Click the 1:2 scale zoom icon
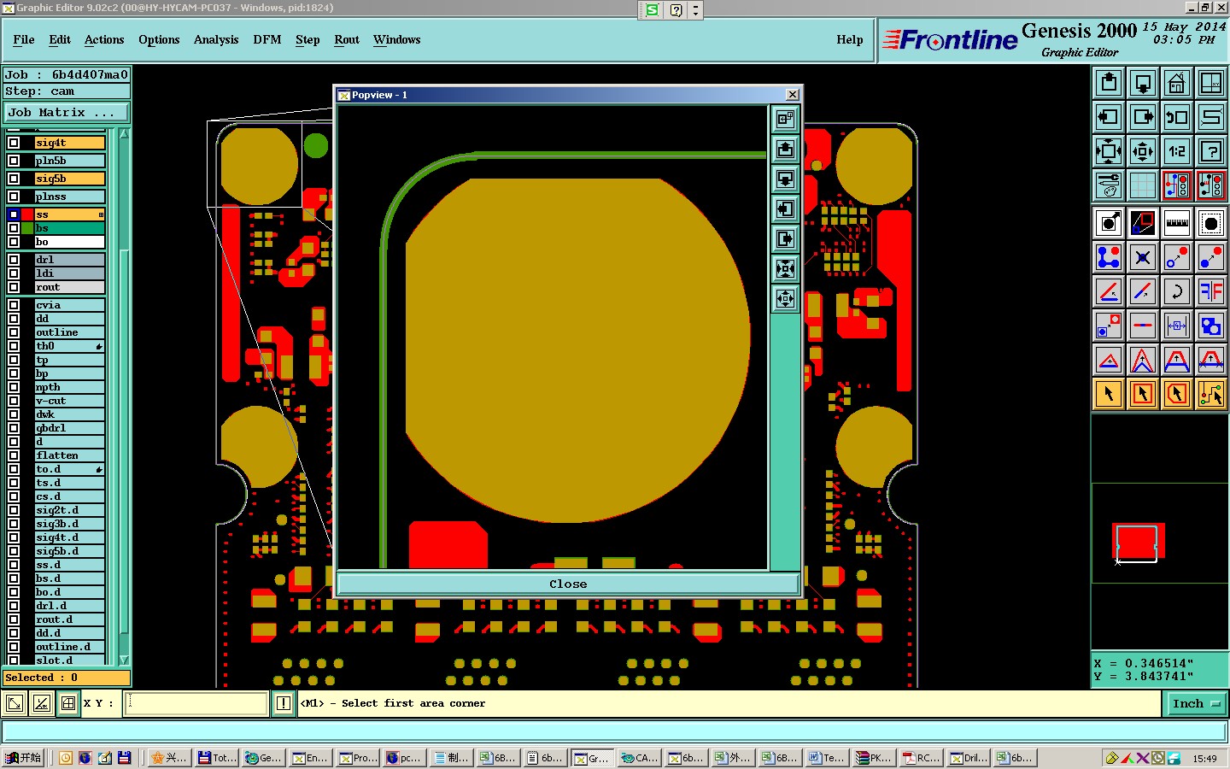Image resolution: width=1230 pixels, height=769 pixels. (1177, 151)
